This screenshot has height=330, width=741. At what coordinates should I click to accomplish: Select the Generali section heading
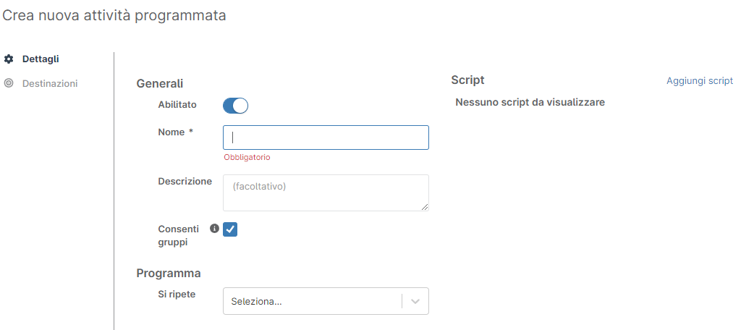160,84
